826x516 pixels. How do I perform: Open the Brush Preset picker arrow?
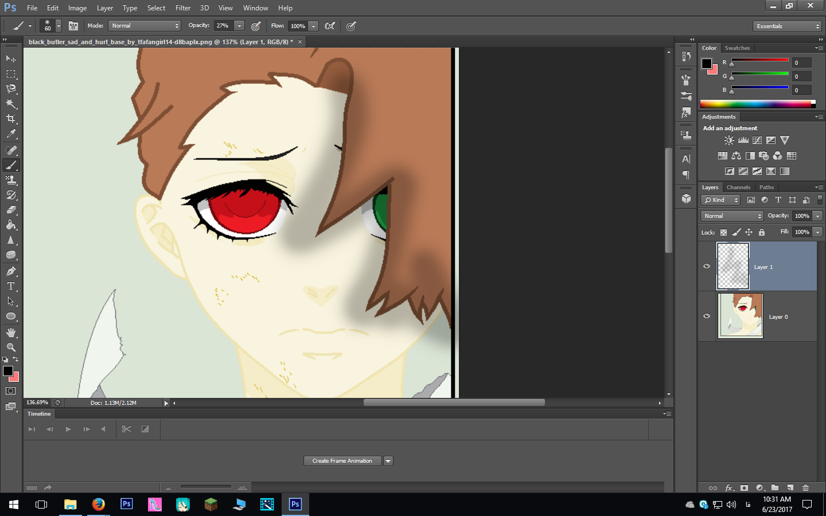point(59,26)
